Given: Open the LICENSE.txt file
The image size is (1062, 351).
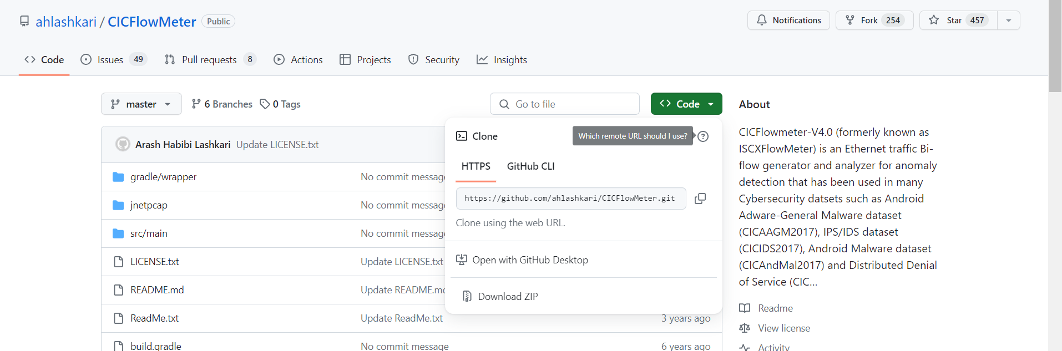Looking at the screenshot, I should click(x=154, y=262).
